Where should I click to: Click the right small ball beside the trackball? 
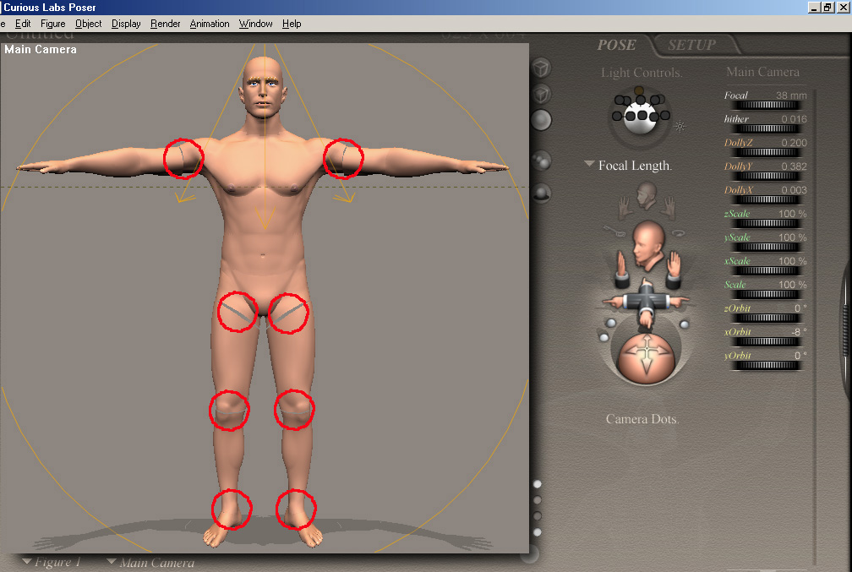pos(685,324)
